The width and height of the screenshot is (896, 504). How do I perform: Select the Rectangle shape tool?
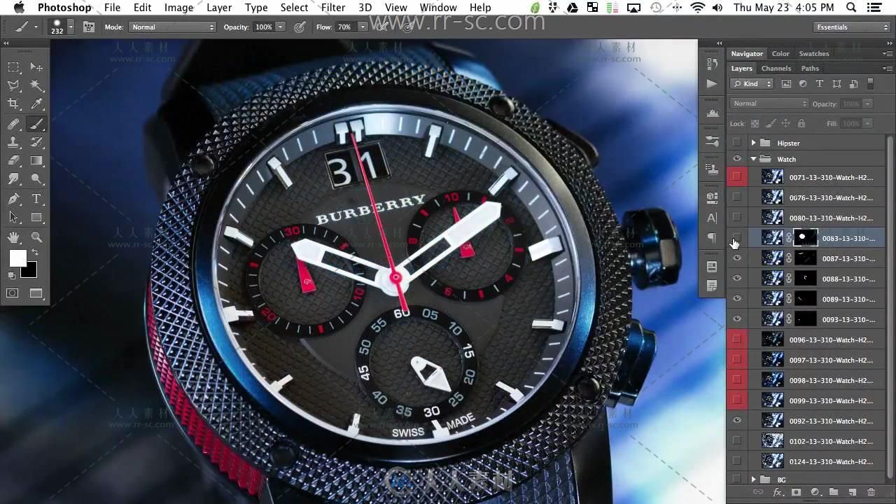tap(36, 218)
